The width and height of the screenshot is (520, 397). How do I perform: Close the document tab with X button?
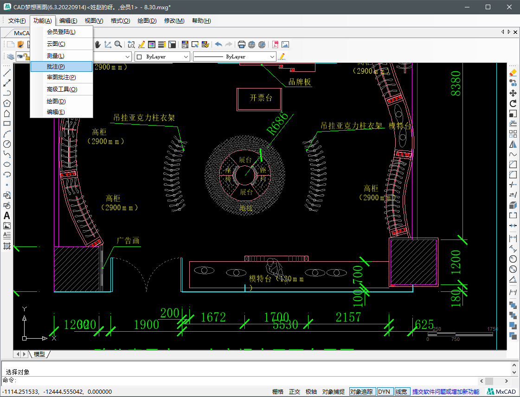[x=515, y=32]
